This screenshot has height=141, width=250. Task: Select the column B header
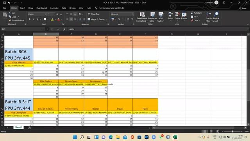point(46,34)
